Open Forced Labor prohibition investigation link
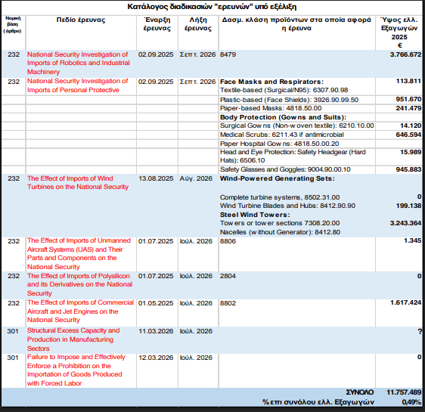The width and height of the screenshot is (425, 412). coord(76,370)
